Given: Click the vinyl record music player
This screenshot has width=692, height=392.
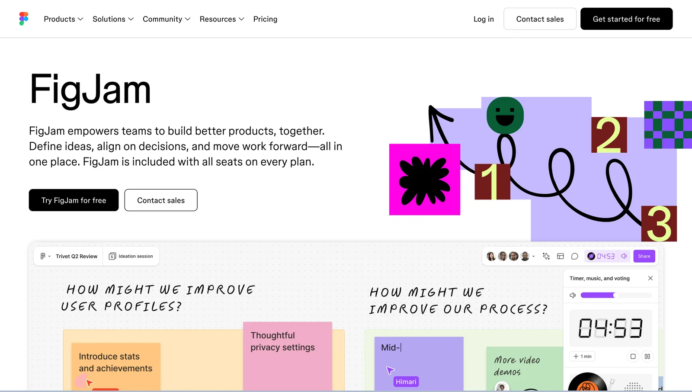Looking at the screenshot, I should tap(587, 382).
